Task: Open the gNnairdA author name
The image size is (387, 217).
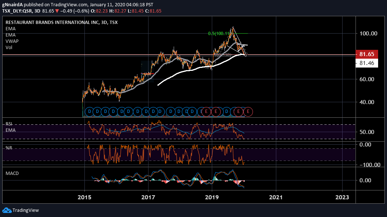Action: coord(12,5)
